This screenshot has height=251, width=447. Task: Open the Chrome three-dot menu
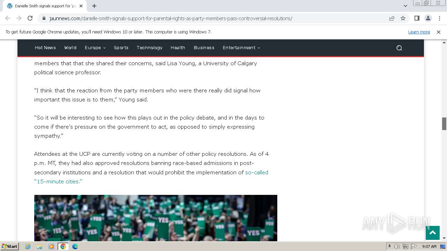pos(439,18)
